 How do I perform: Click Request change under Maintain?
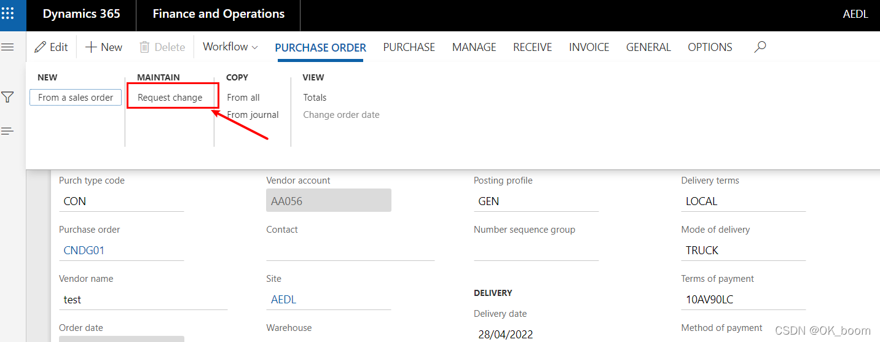pyautogui.click(x=170, y=98)
